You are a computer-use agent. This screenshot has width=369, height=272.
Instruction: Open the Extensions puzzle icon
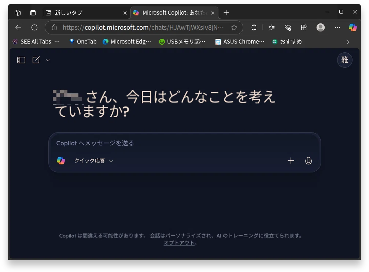click(x=254, y=27)
